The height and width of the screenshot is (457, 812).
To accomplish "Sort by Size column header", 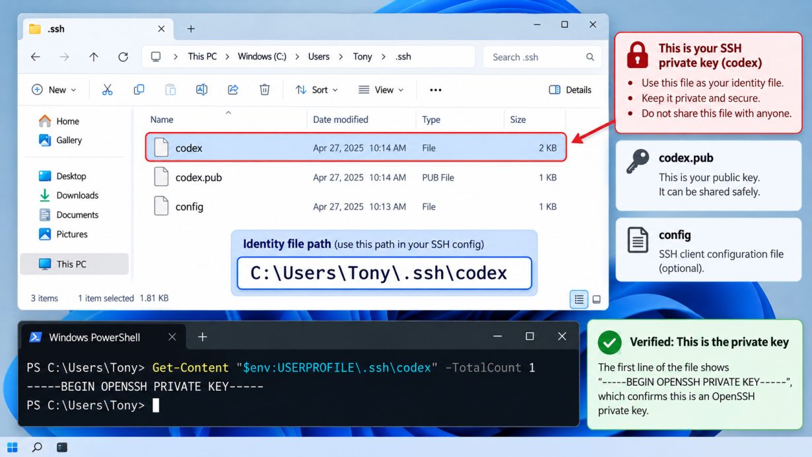I will pos(518,120).
